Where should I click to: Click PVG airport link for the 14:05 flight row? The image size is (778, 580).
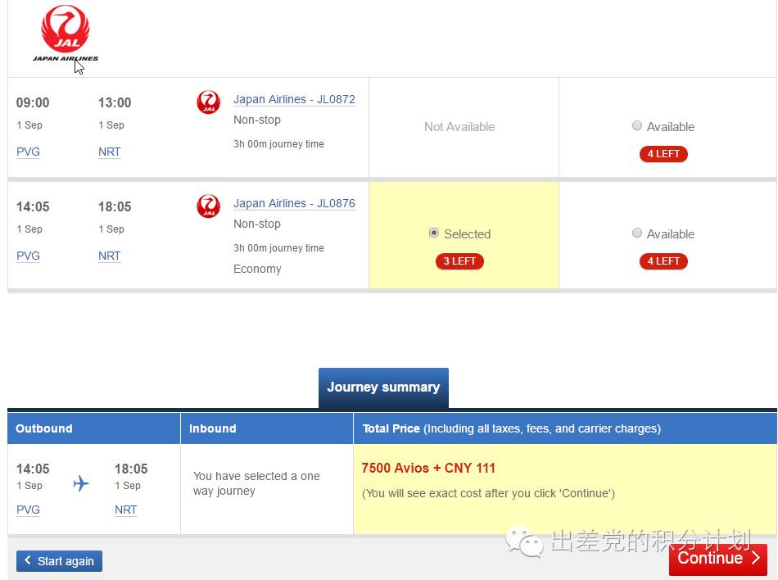(x=28, y=256)
